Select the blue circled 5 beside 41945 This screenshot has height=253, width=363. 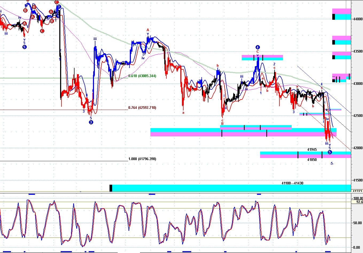330,152
